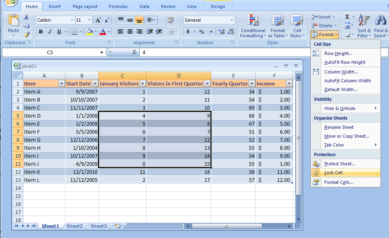Toggle Bold formatting
389x238 pixels.
(x=41, y=32)
